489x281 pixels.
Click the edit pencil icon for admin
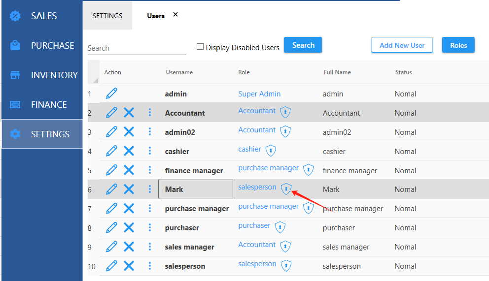point(112,94)
